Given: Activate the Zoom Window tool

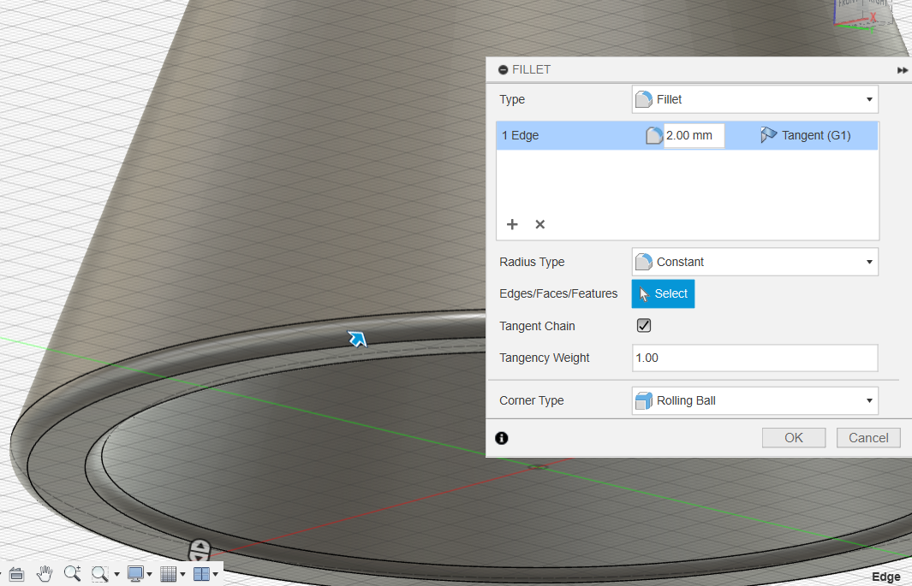Looking at the screenshot, I should 100,574.
